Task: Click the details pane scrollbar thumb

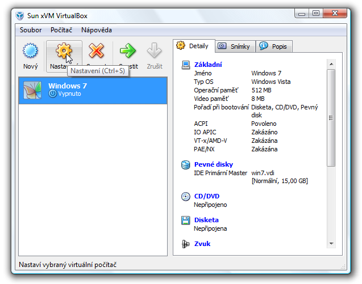Action: click(x=331, y=118)
